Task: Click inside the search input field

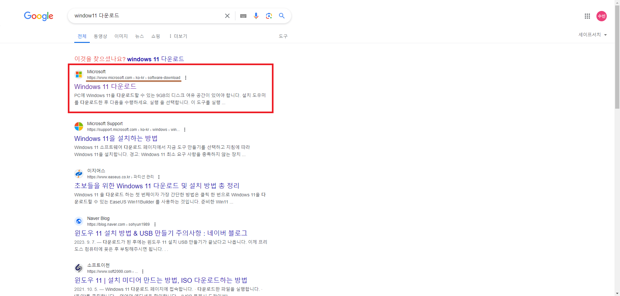Action: coord(147,16)
